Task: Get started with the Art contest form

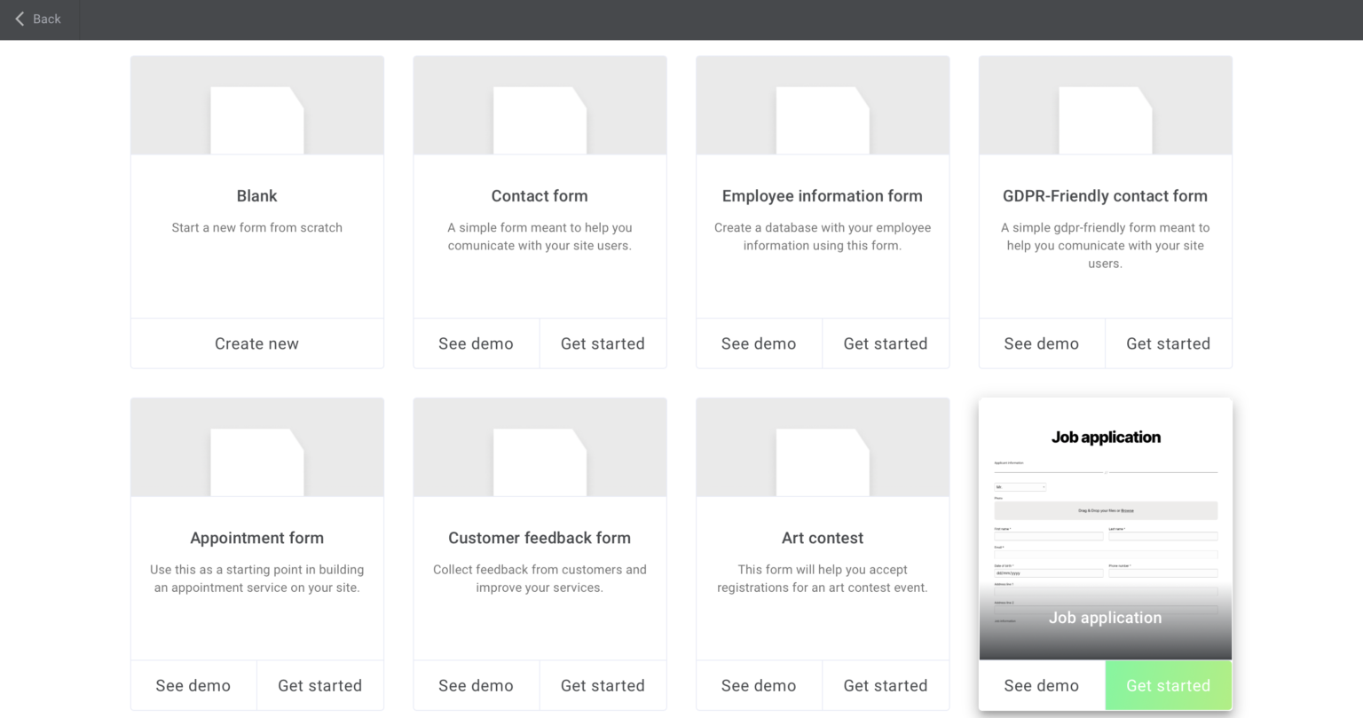Action: (x=886, y=685)
